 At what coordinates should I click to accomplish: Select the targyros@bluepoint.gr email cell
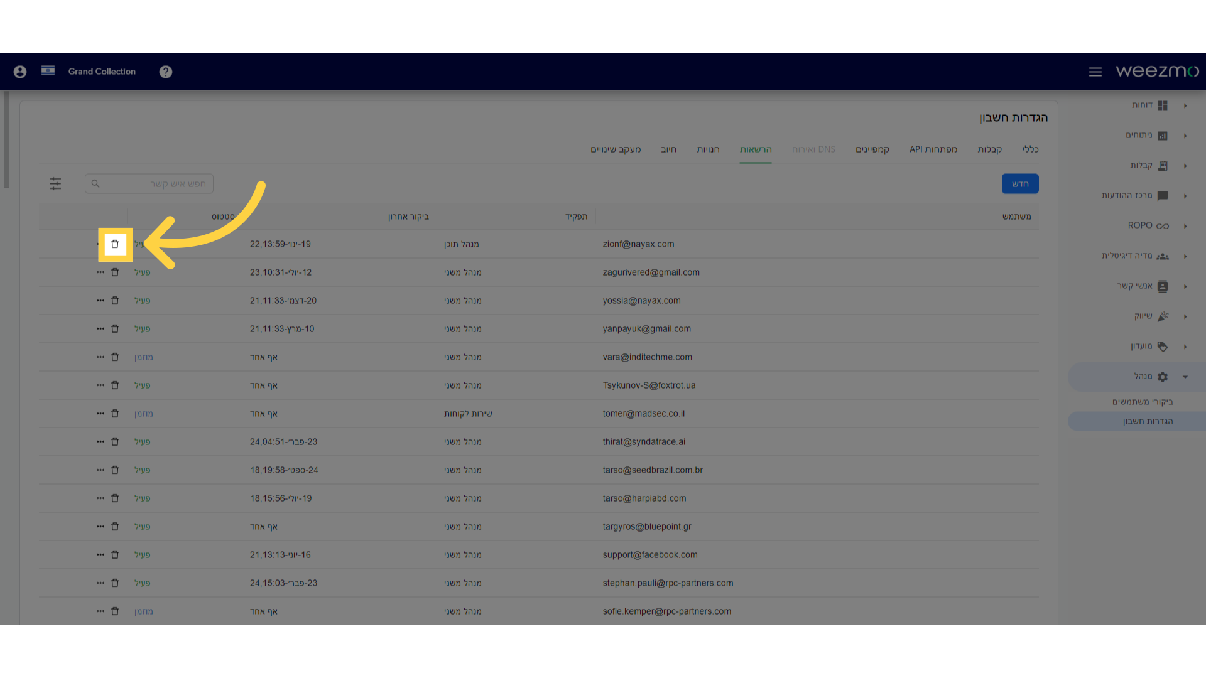coord(647,527)
